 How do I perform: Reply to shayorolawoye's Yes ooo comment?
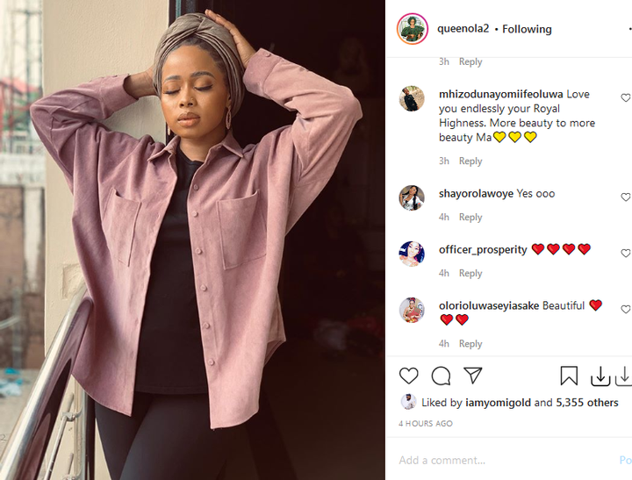470,218
